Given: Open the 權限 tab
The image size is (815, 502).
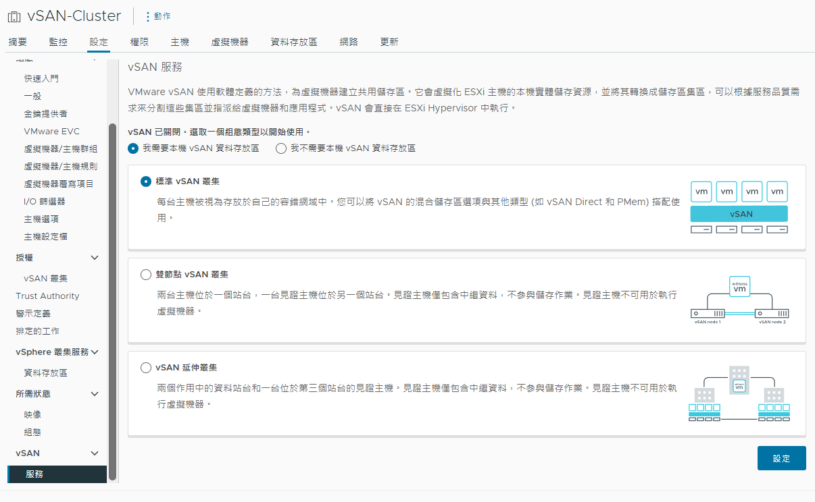Looking at the screenshot, I should (139, 42).
